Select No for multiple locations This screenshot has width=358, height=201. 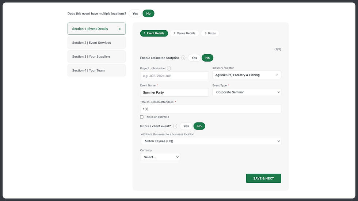click(x=148, y=13)
